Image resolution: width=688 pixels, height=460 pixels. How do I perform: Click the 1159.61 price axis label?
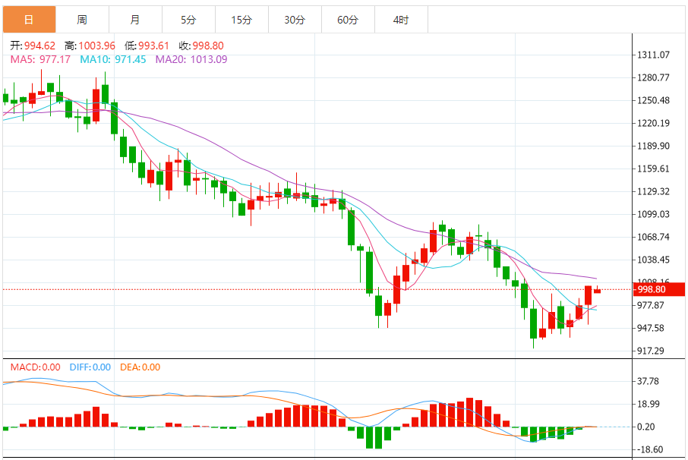tap(653, 169)
